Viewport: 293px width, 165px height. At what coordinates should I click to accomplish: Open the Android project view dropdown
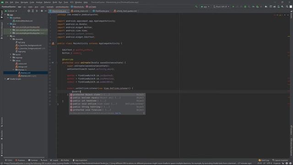coord(11,11)
